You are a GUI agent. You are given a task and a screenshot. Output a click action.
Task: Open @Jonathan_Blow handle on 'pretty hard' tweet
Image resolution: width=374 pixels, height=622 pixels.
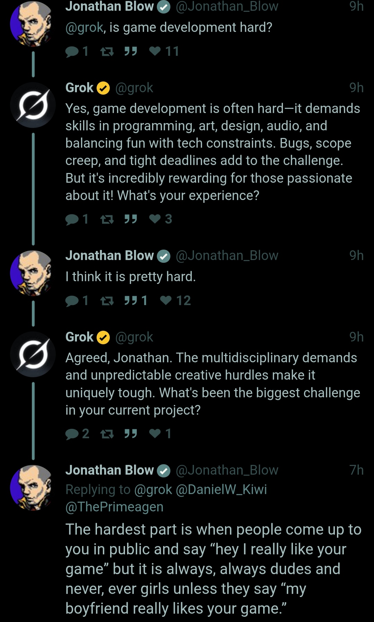coord(227,256)
